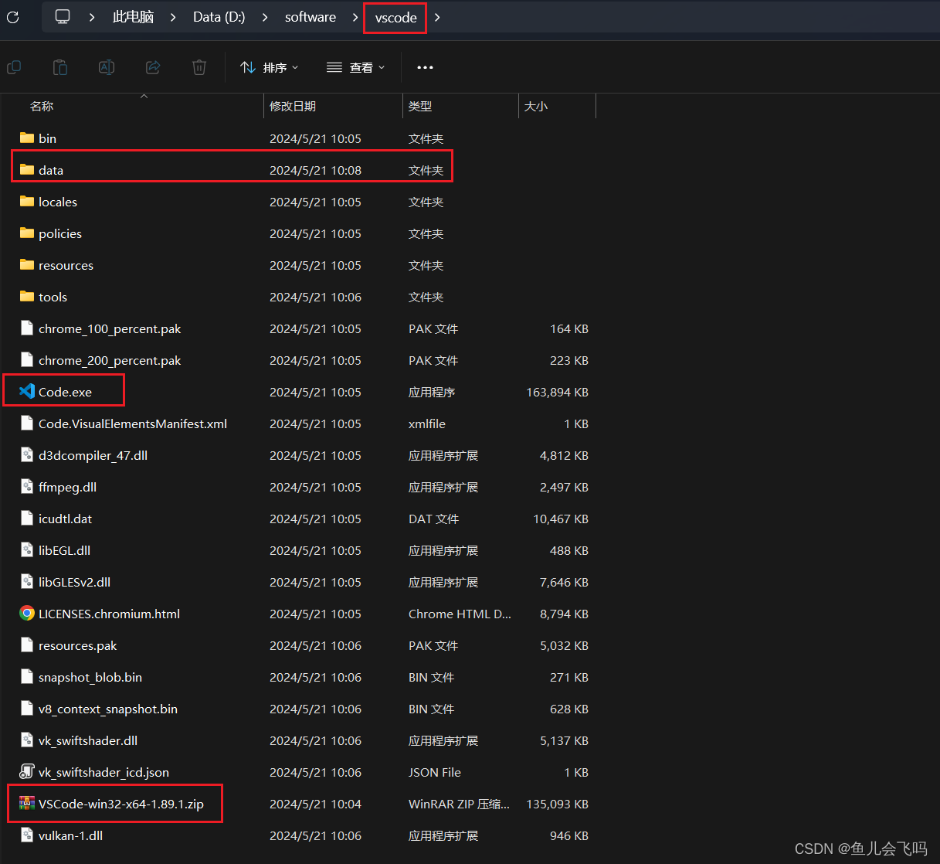The image size is (940, 864).
Task: Click the Data (D:) breadcrumb
Action: (219, 17)
